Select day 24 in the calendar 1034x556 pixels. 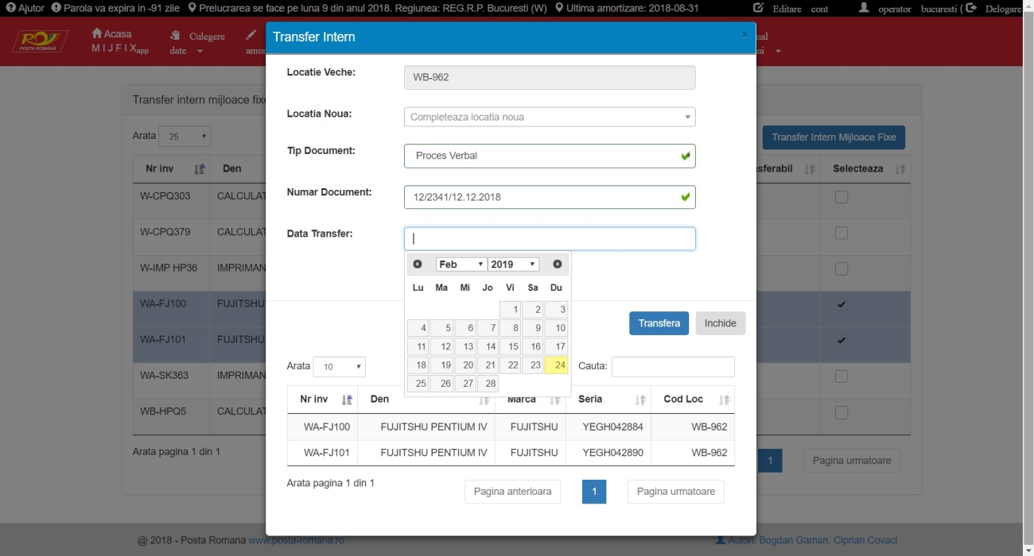pyautogui.click(x=557, y=365)
